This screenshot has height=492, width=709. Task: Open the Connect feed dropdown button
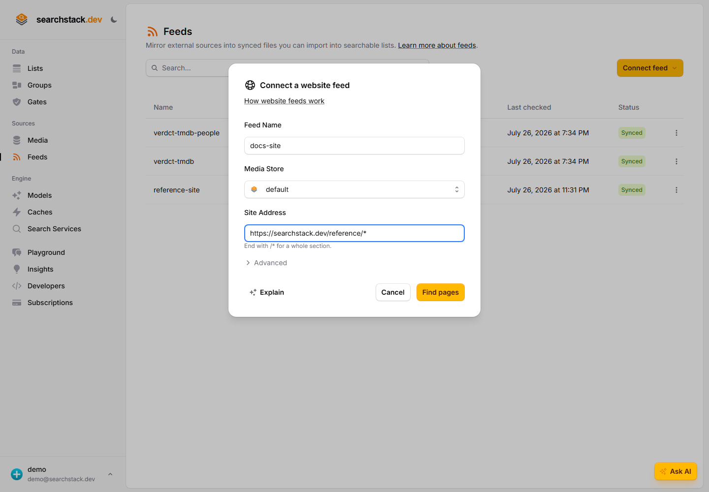650,68
